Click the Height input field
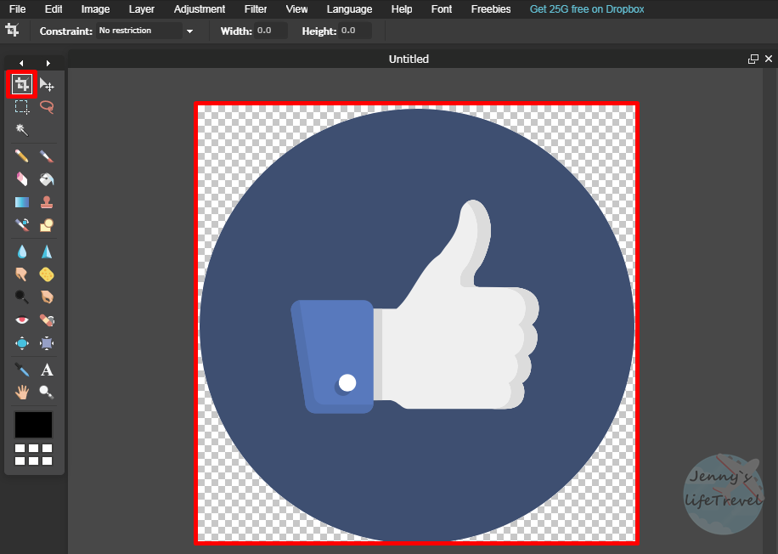Screen dimensions: 778x554 click(355, 31)
